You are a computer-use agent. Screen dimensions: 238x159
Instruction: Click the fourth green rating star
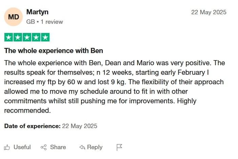tap(36, 37)
